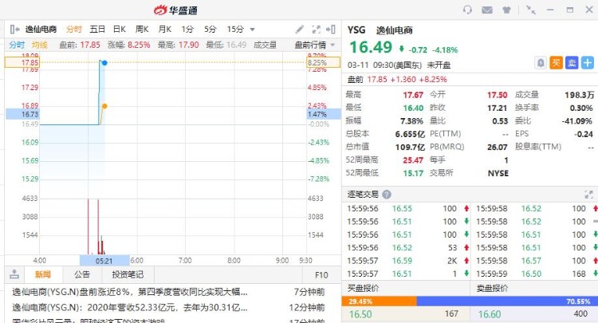Click trade row 15:59:59 at 16.50

tap(536, 274)
